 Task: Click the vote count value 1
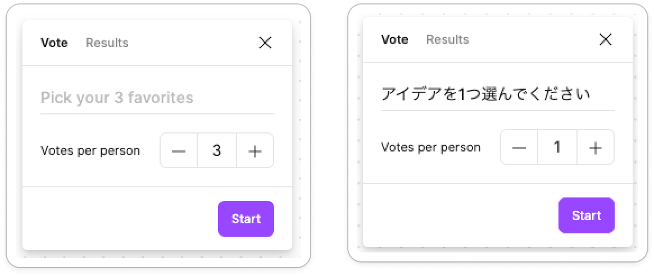tap(557, 148)
